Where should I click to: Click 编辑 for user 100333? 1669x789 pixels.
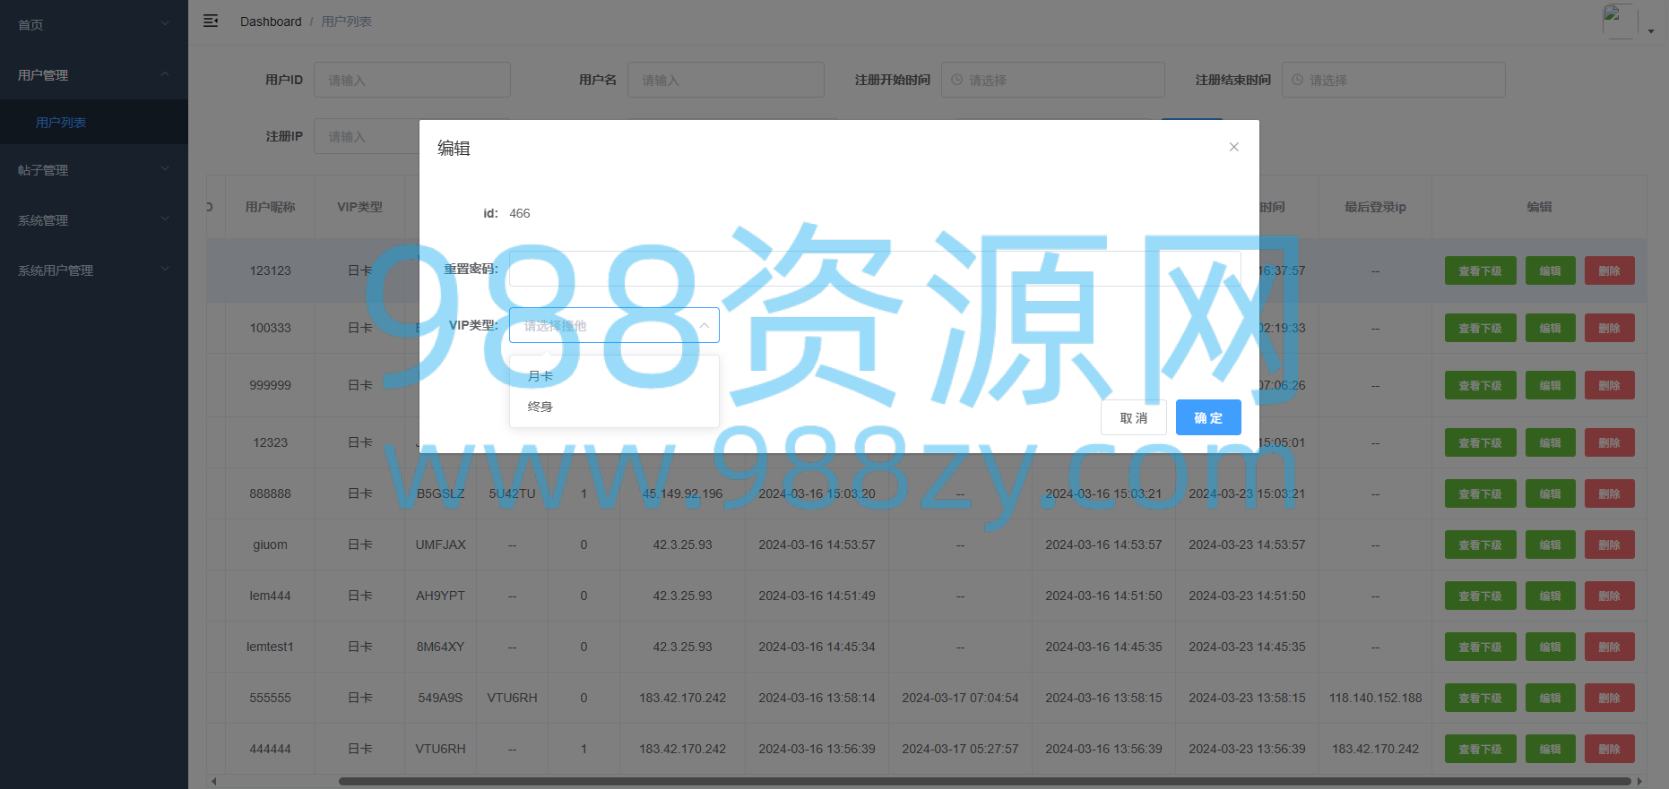tap(1550, 328)
